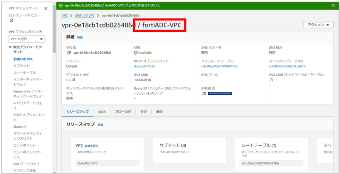This screenshot has width=340, height=174.
Task: Switch to the フローログ tab
Action: tap(123, 112)
